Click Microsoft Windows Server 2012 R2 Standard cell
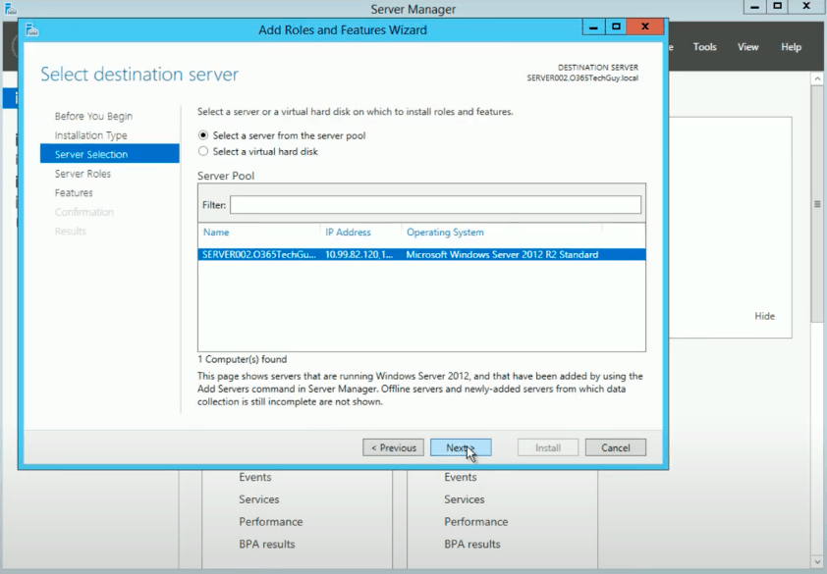Viewport: 827px width, 574px height. click(x=502, y=254)
